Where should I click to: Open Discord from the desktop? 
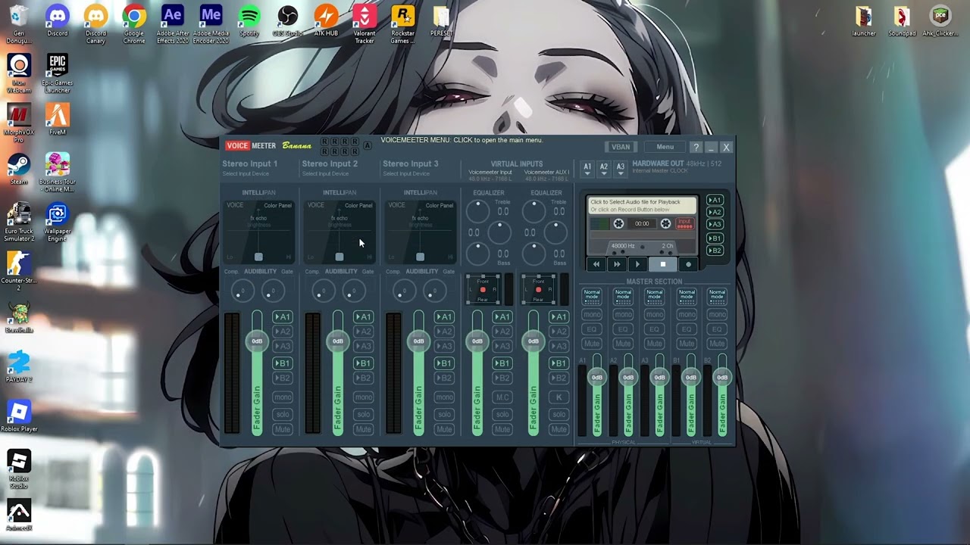coord(57,21)
